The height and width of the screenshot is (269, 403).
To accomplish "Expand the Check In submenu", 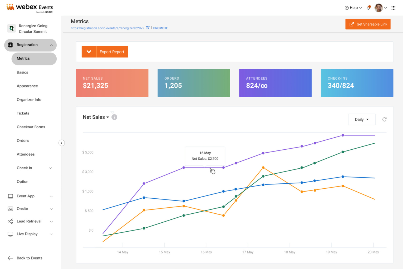I will [x=50, y=168].
